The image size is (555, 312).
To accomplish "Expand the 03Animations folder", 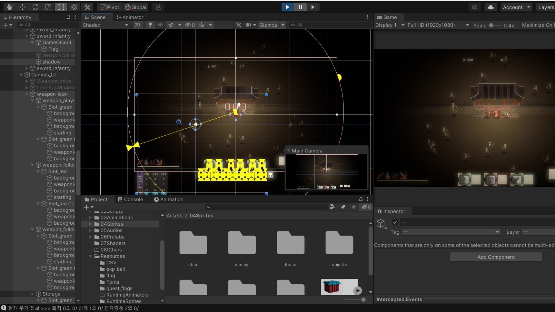I will (91, 218).
